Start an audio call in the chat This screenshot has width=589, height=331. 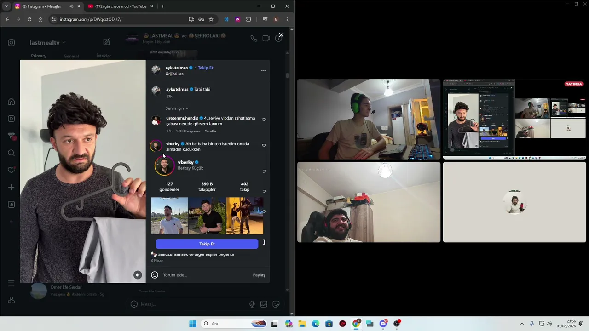click(x=254, y=39)
